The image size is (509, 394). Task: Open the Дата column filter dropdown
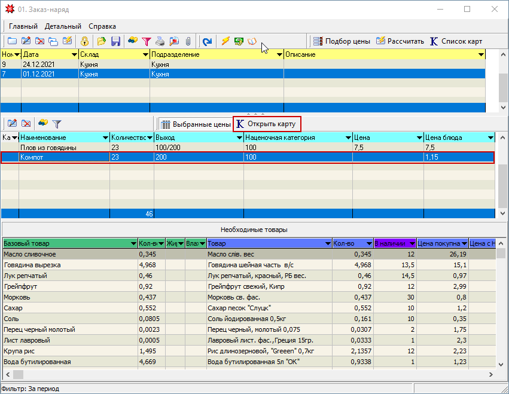coord(73,54)
